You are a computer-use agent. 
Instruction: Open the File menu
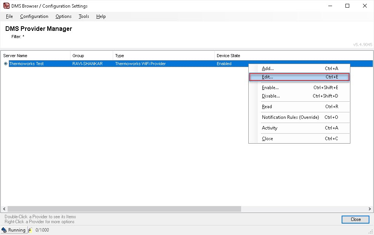[9, 16]
